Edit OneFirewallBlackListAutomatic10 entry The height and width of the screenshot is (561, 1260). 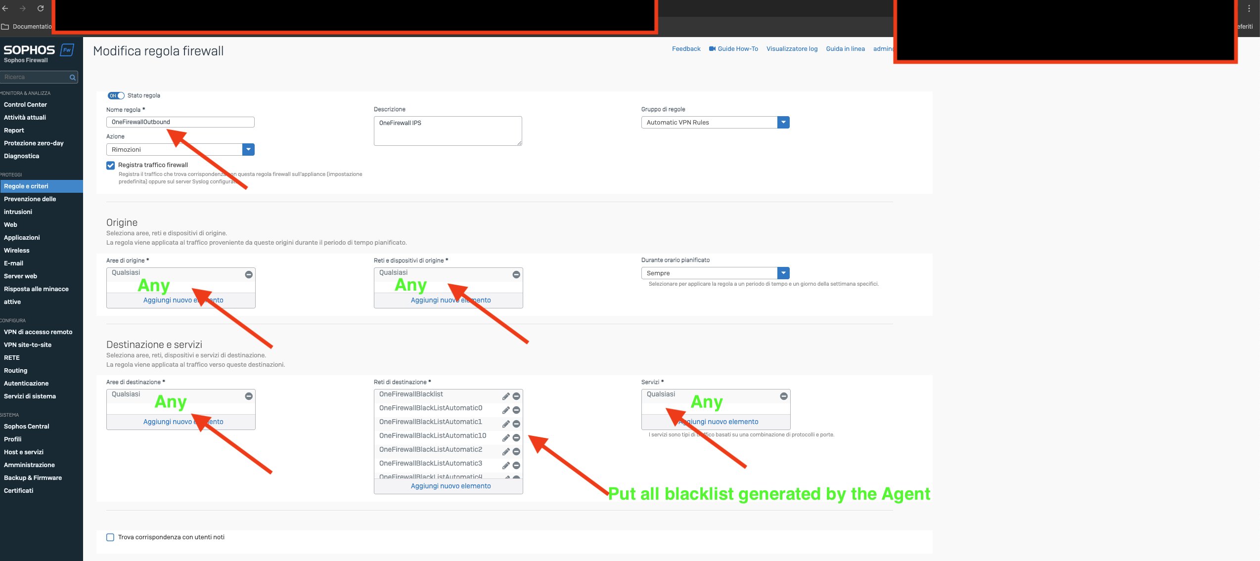(506, 438)
